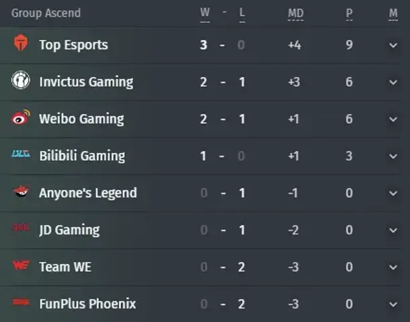Click the Top Esports team logo

coord(21,43)
